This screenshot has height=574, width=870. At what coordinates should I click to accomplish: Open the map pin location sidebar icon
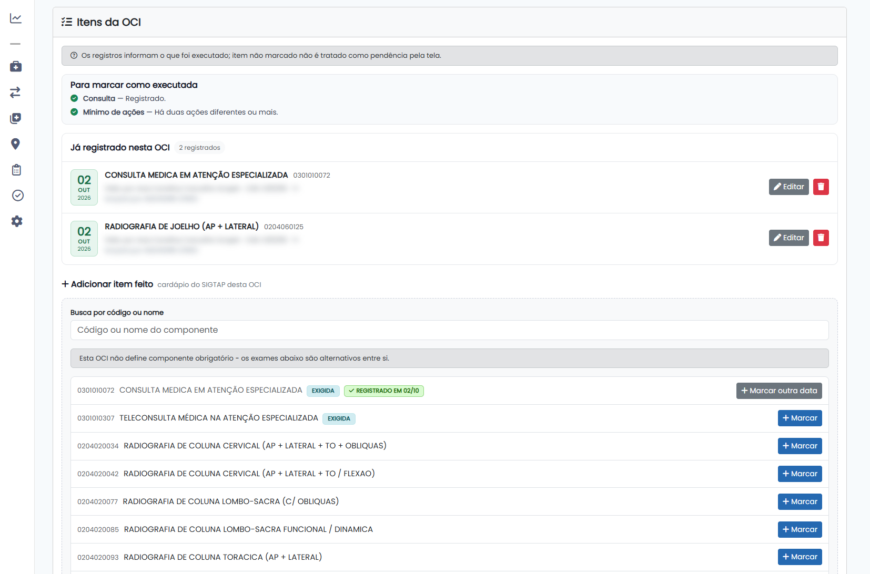[16, 144]
